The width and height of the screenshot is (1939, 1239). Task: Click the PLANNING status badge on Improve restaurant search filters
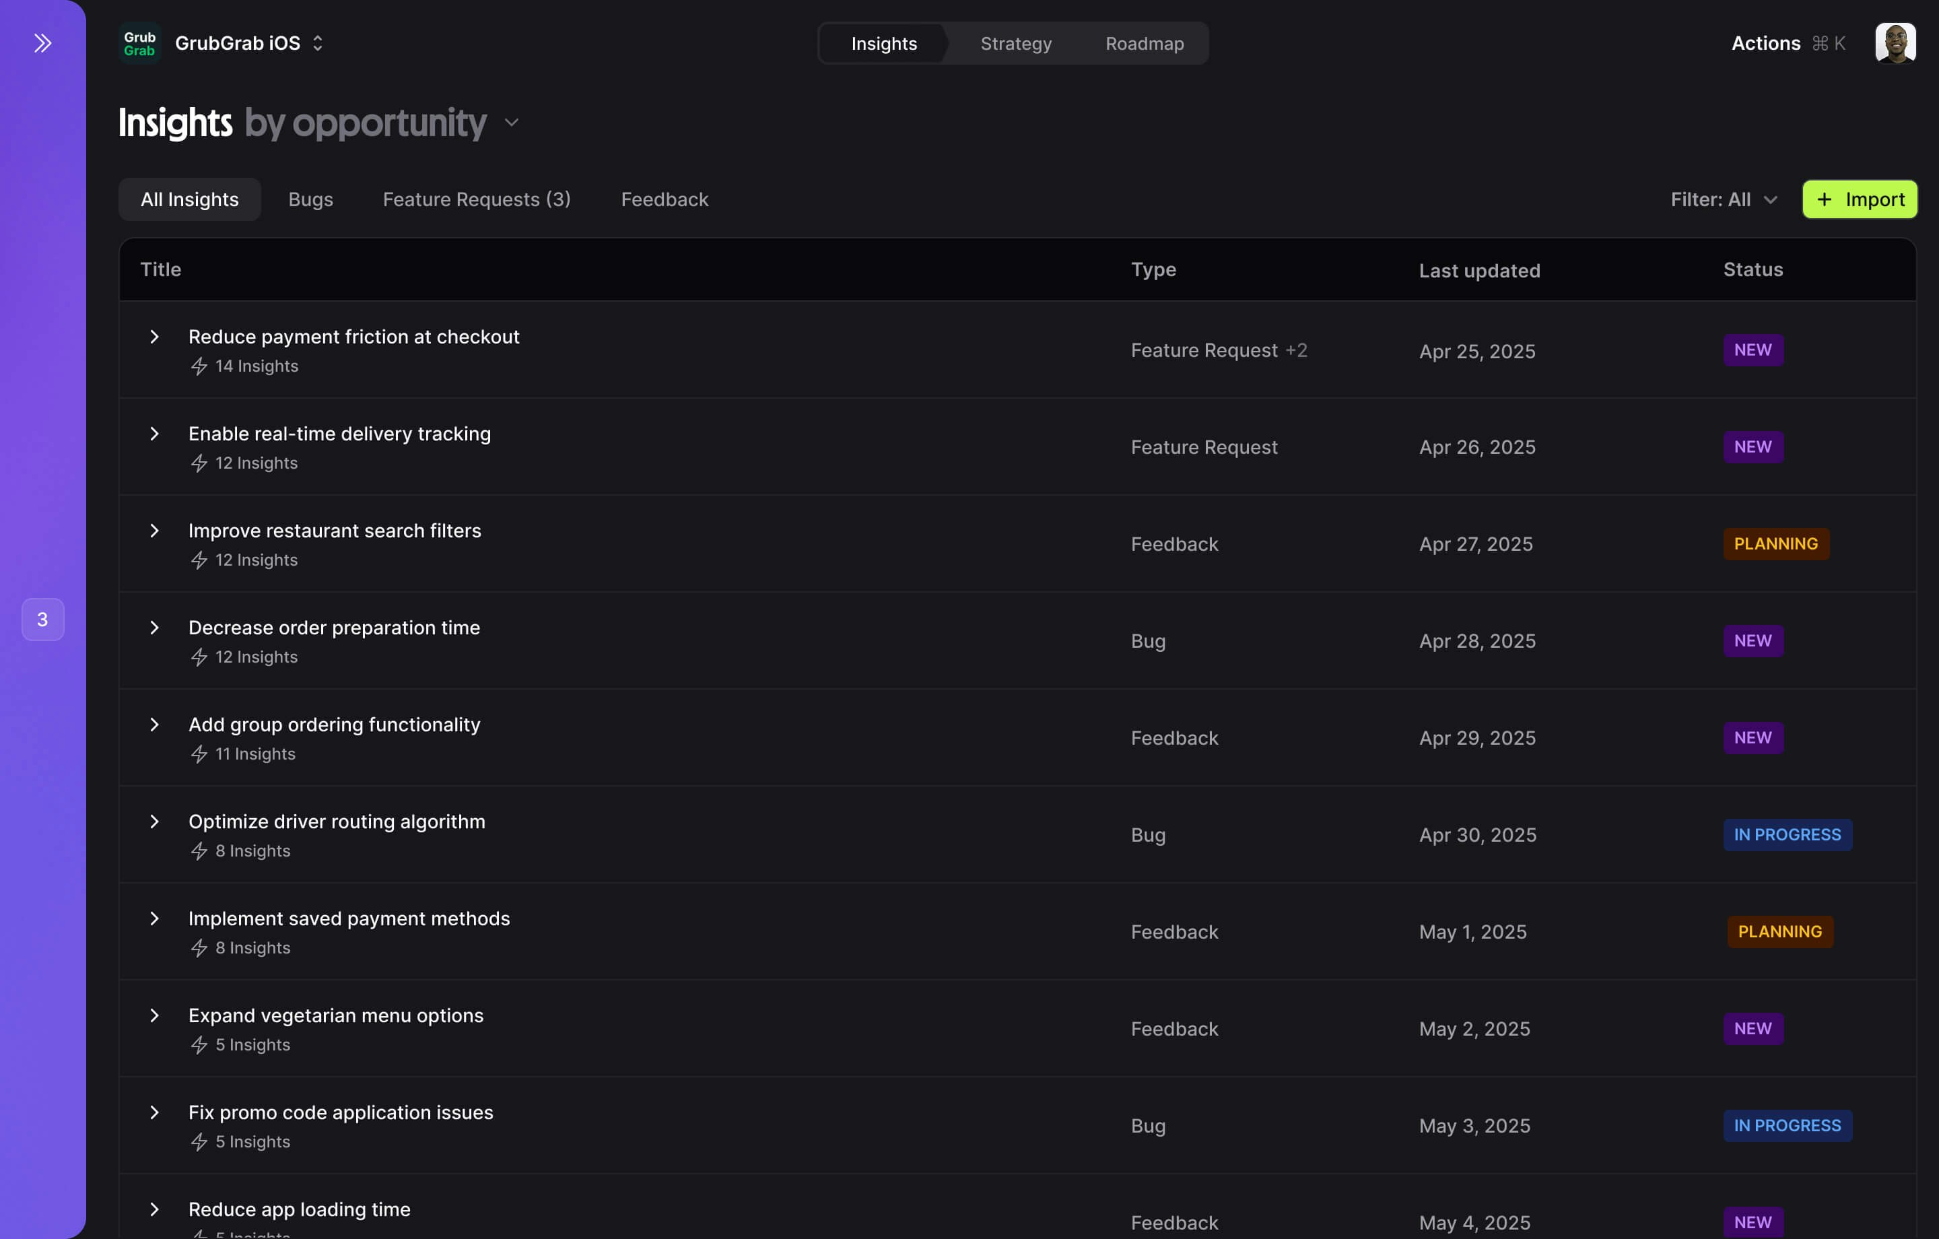(x=1775, y=543)
